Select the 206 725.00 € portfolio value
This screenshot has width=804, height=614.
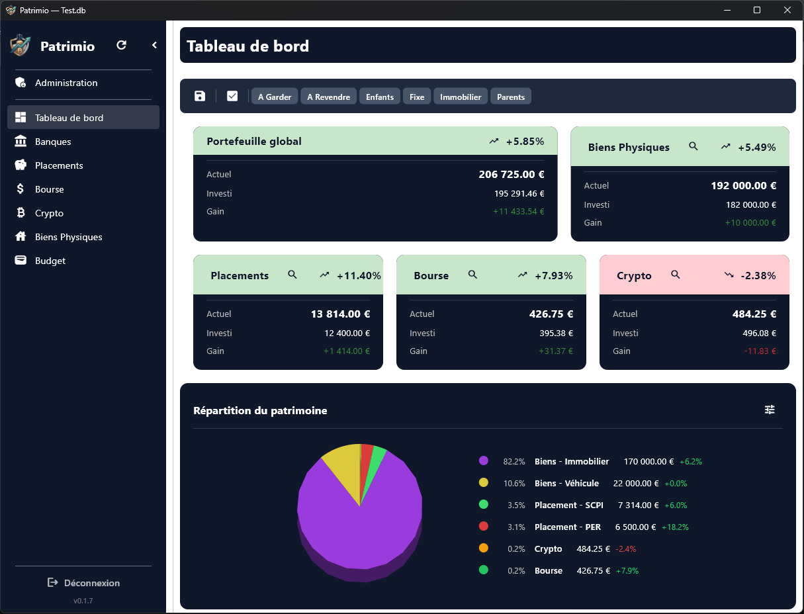[512, 175]
